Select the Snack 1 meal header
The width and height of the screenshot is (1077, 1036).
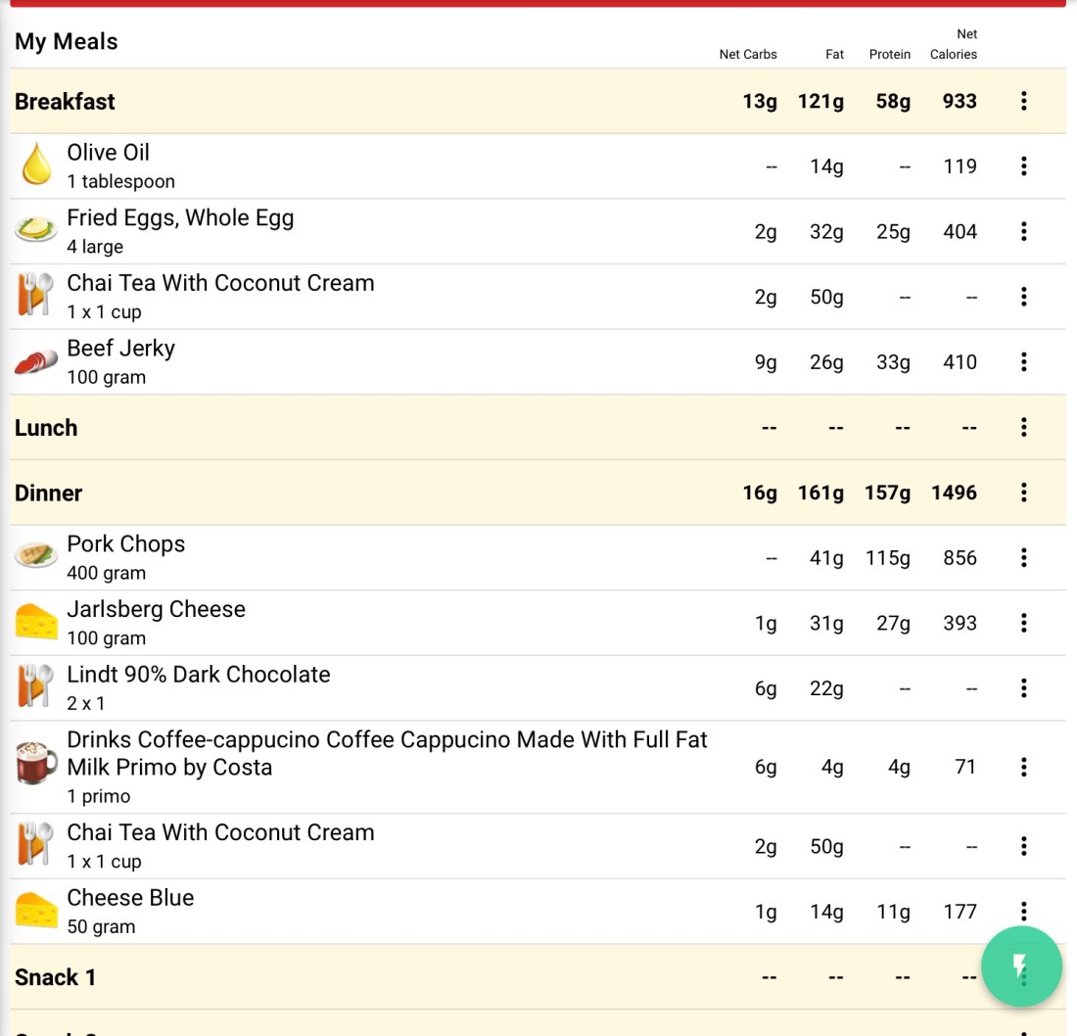coord(55,977)
